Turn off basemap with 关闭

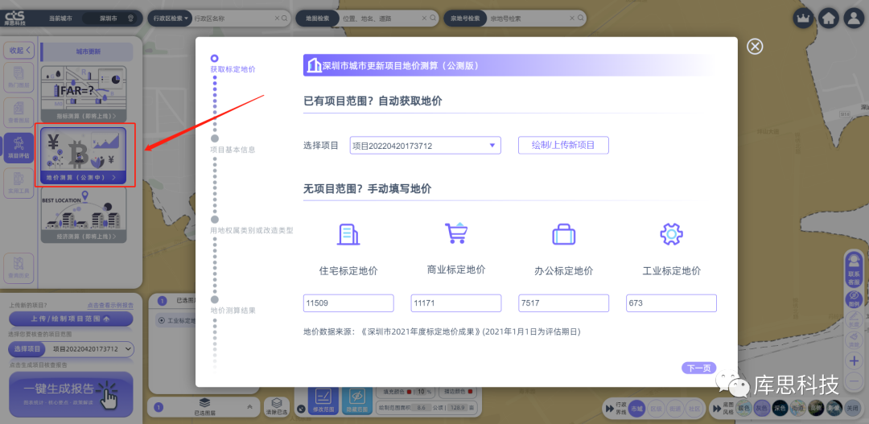(x=852, y=409)
